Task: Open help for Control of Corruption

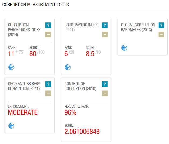Action: pos(105,84)
